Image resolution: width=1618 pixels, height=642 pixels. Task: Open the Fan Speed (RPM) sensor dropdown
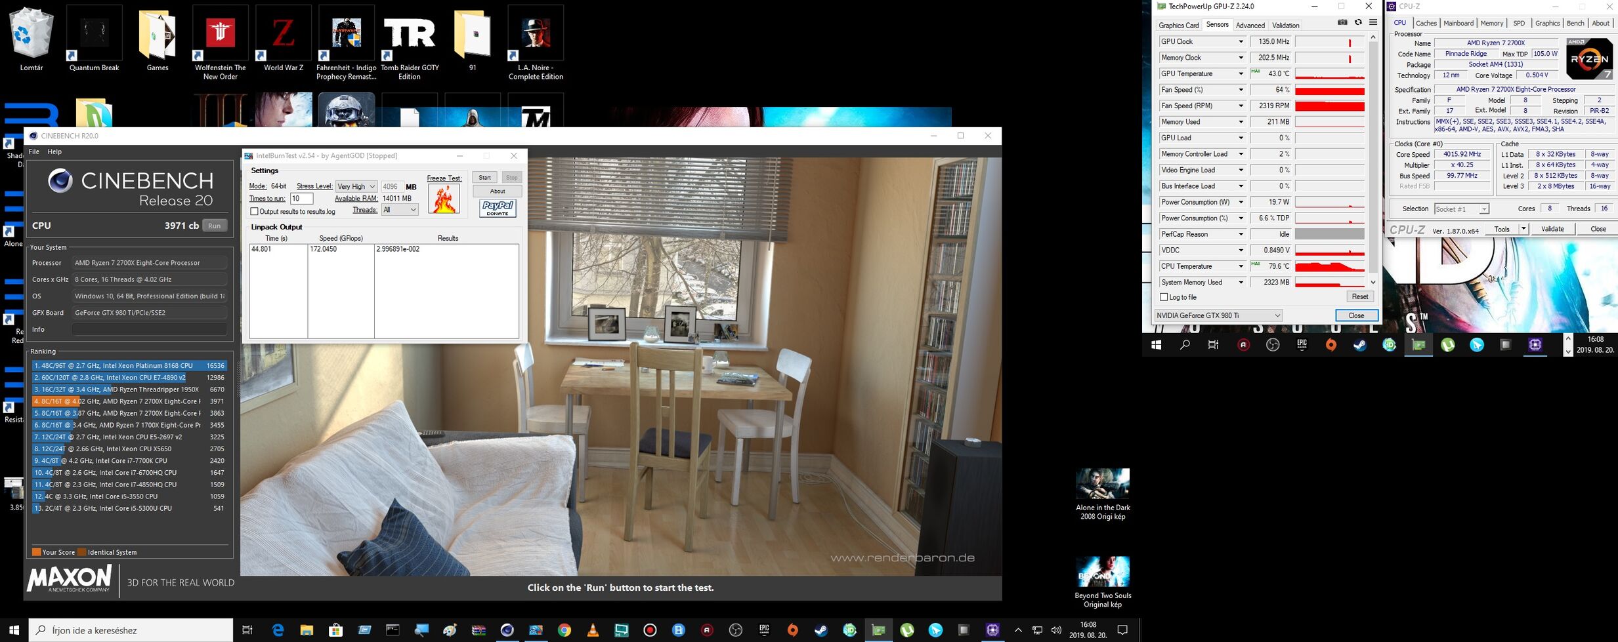1241,106
